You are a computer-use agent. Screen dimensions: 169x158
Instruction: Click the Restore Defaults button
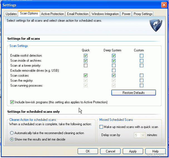(x=133, y=92)
